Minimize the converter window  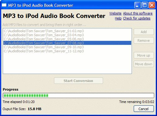137,5
